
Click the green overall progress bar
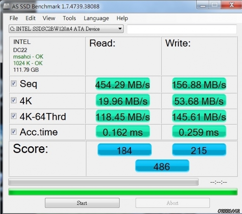pyautogui.click(x=123, y=192)
